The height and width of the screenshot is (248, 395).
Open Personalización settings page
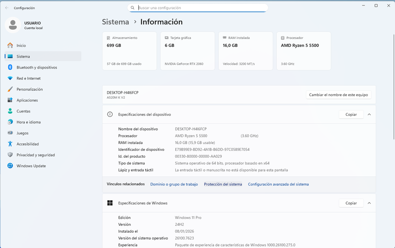[43, 89]
